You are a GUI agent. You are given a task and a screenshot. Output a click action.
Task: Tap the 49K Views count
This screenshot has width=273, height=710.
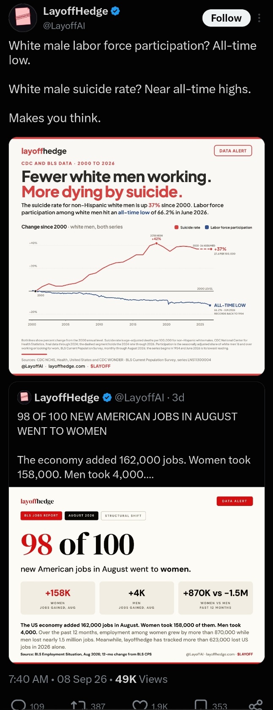pyautogui.click(x=142, y=679)
